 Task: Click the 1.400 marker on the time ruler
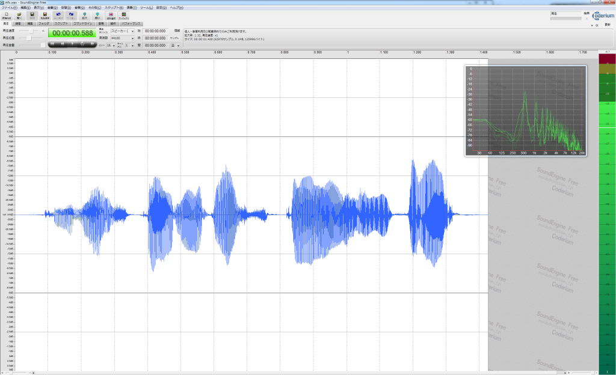coord(483,52)
